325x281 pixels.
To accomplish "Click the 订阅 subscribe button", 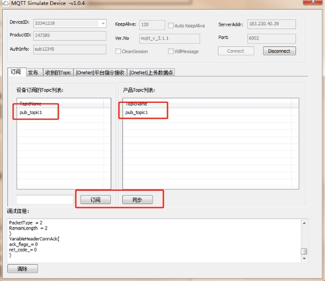I will [x=95, y=200].
